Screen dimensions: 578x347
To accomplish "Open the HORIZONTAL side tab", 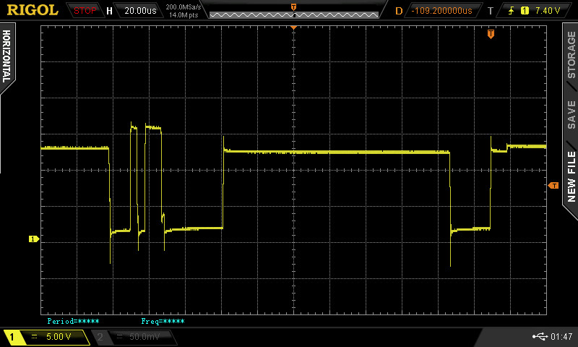I will [x=7, y=56].
